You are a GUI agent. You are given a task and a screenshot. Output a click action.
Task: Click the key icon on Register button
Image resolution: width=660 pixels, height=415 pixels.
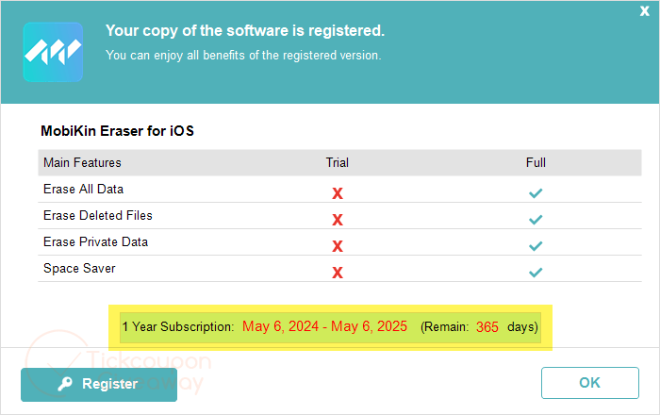coord(65,384)
